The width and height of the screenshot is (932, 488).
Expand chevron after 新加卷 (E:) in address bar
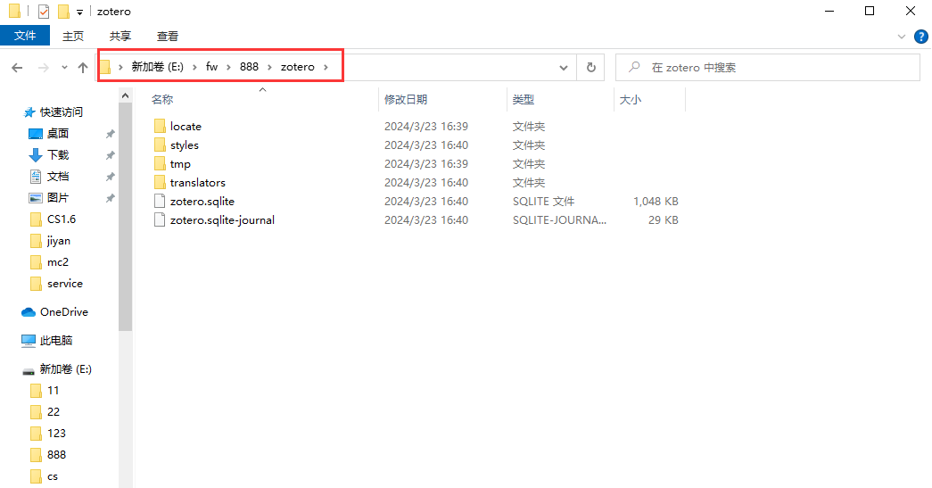pos(194,67)
